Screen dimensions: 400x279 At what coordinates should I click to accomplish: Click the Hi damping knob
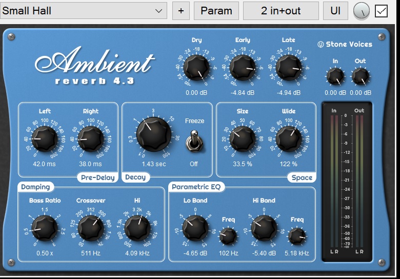(137, 228)
